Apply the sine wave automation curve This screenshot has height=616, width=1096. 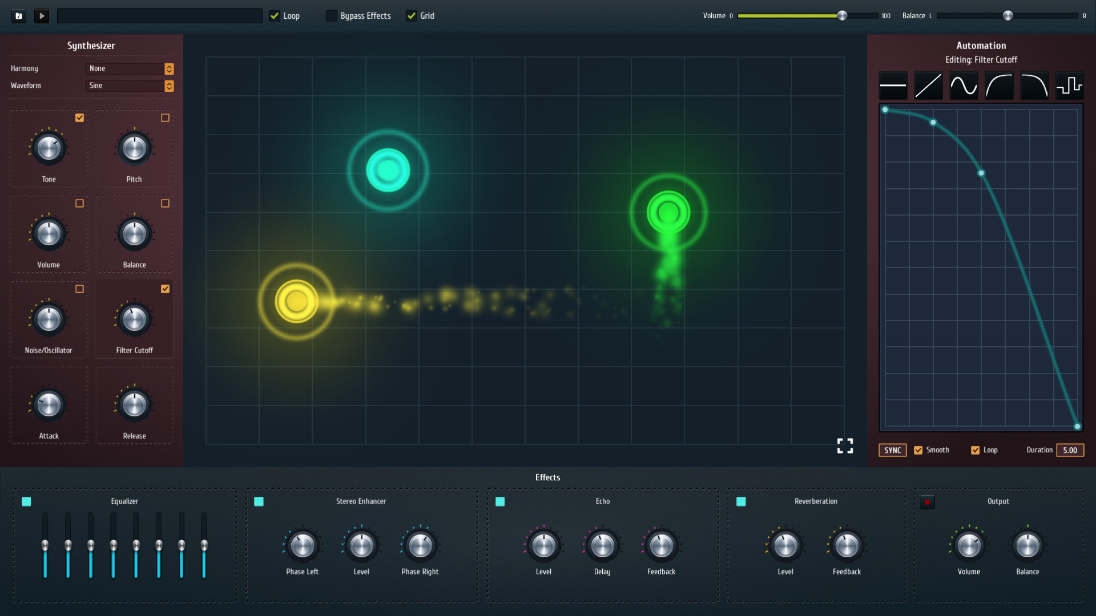coord(964,86)
